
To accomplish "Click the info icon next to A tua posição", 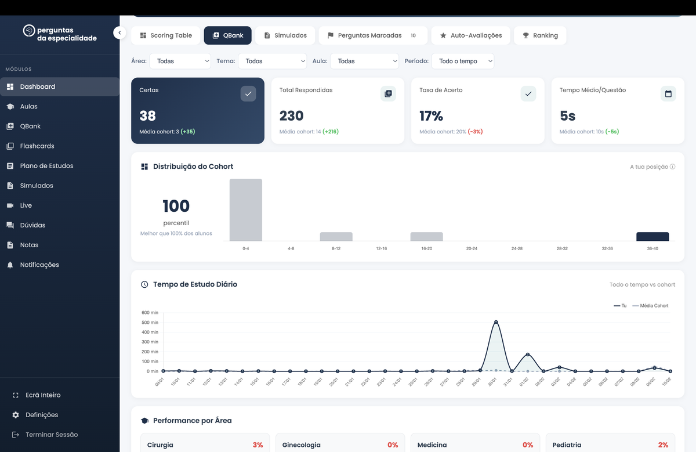I will (672, 167).
